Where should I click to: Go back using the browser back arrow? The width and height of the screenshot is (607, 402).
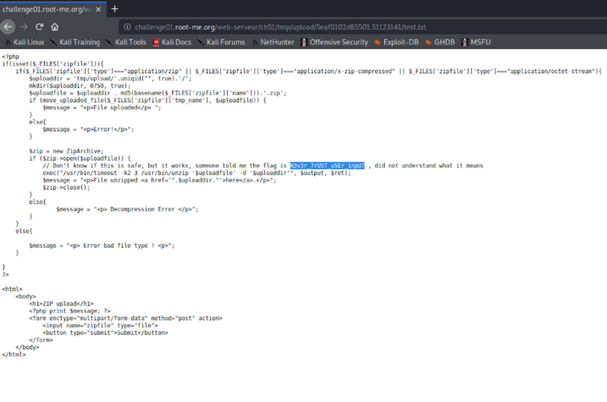(8, 27)
